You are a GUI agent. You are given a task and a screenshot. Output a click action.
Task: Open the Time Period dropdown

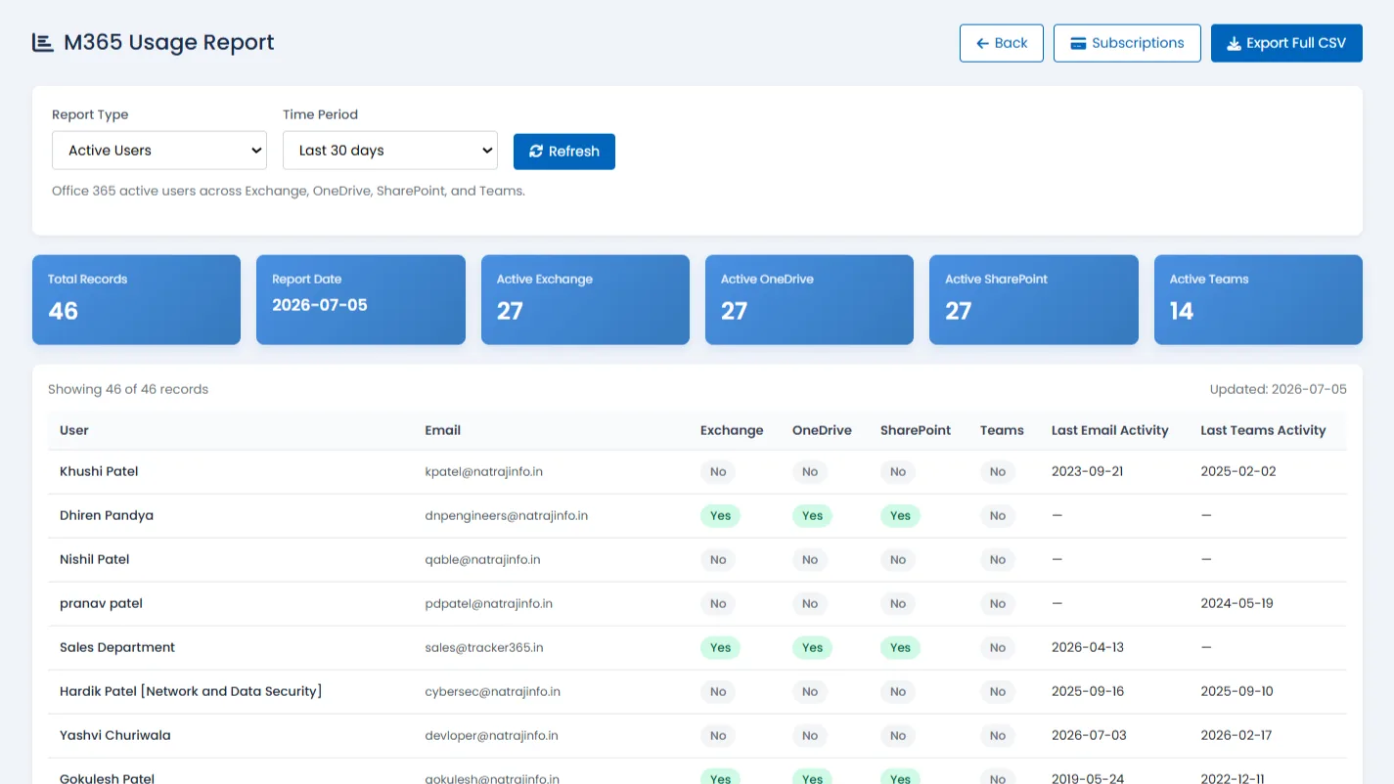click(390, 151)
